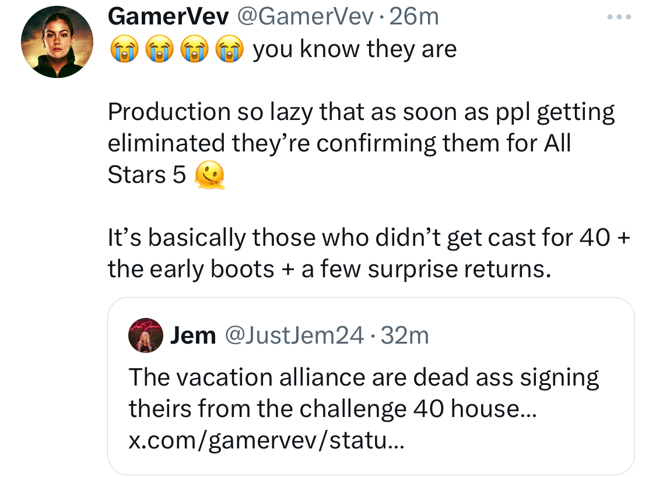The width and height of the screenshot is (656, 477).
Task: Click the melting face emoji after Stars 5
Action: 209,175
